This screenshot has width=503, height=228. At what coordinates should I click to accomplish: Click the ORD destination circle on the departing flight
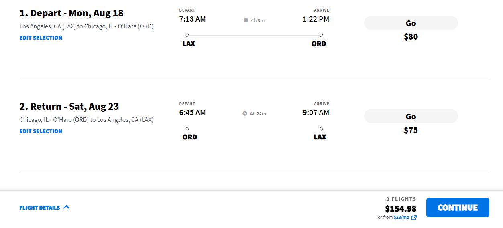[321, 35]
